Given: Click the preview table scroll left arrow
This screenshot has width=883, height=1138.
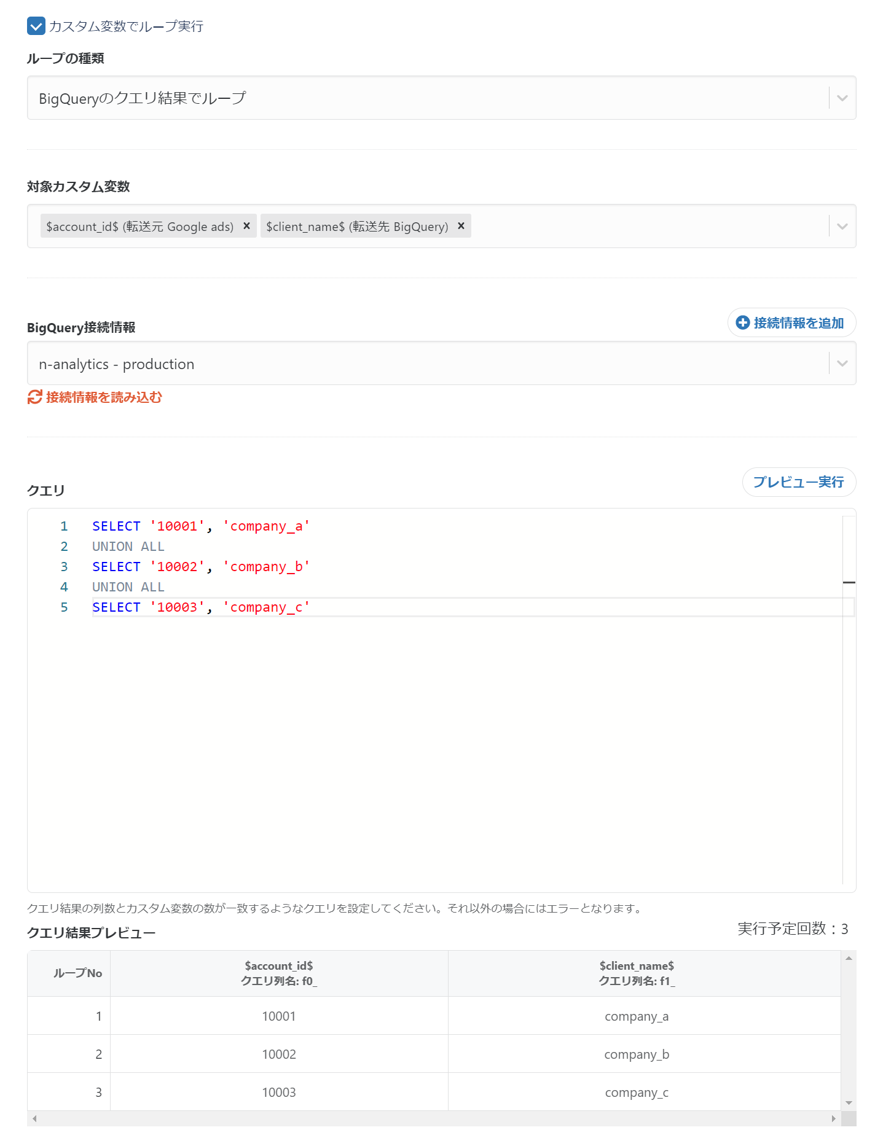Looking at the screenshot, I should pyautogui.click(x=35, y=1118).
